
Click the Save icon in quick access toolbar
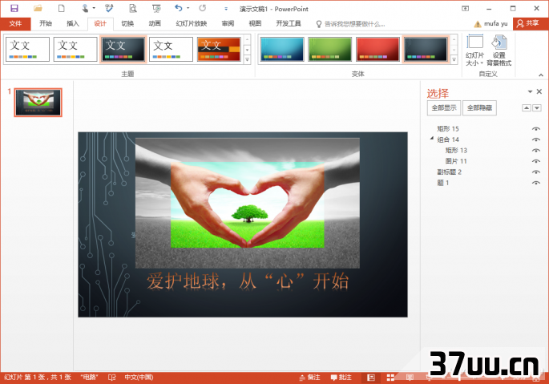click(14, 8)
